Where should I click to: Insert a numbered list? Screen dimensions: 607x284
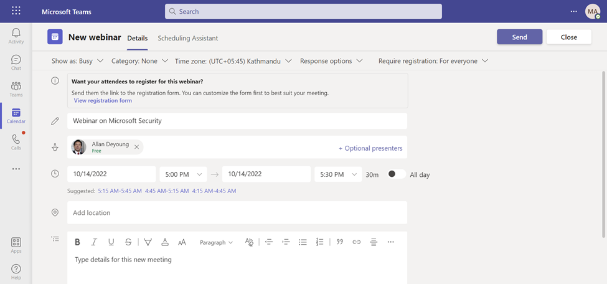tap(319, 242)
